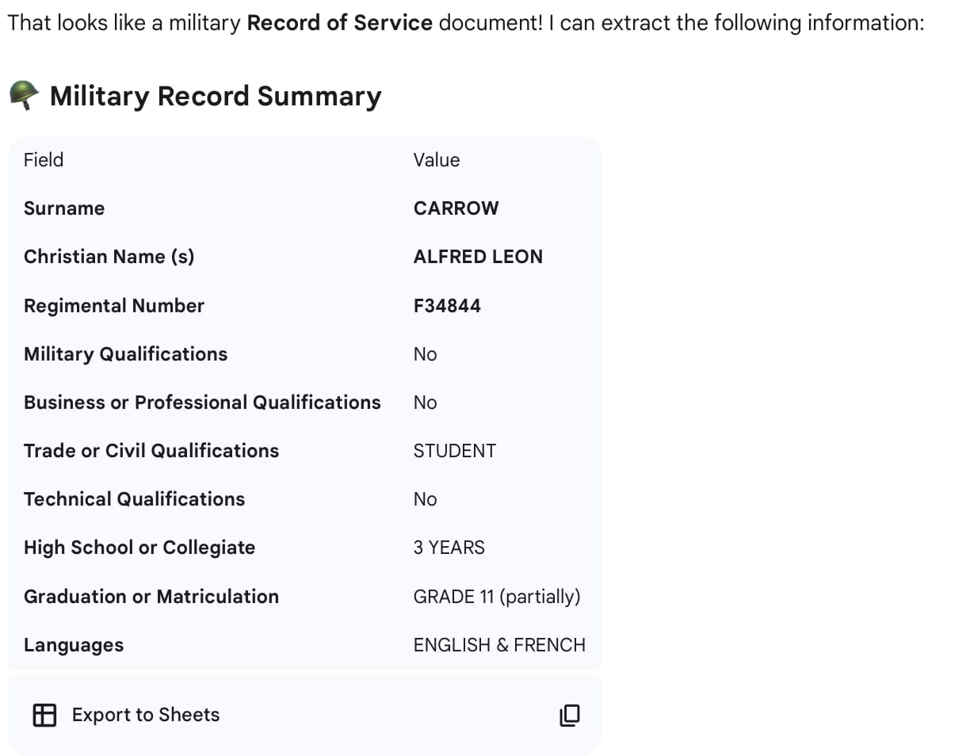Click the Surname field label
Screen dimensions: 970x756
[64, 208]
